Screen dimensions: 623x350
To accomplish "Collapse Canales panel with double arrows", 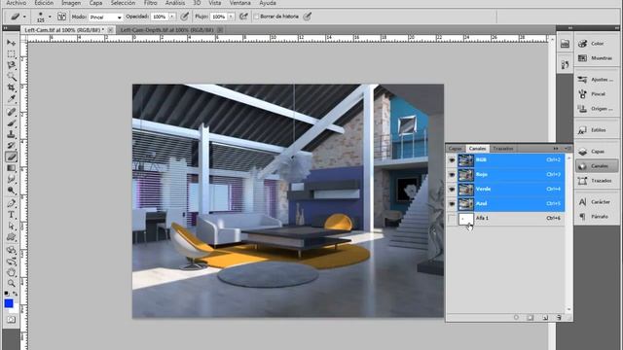I will coord(556,149).
